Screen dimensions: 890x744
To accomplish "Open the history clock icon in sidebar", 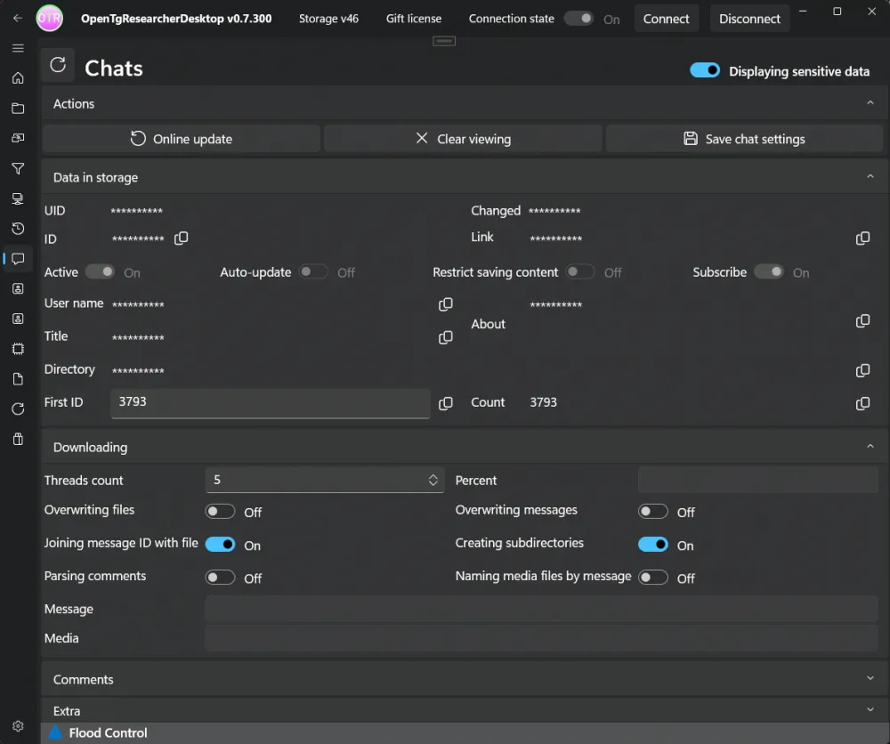I will pos(18,229).
